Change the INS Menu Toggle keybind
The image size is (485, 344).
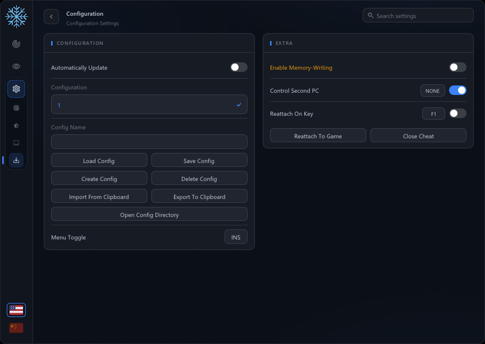click(x=236, y=237)
